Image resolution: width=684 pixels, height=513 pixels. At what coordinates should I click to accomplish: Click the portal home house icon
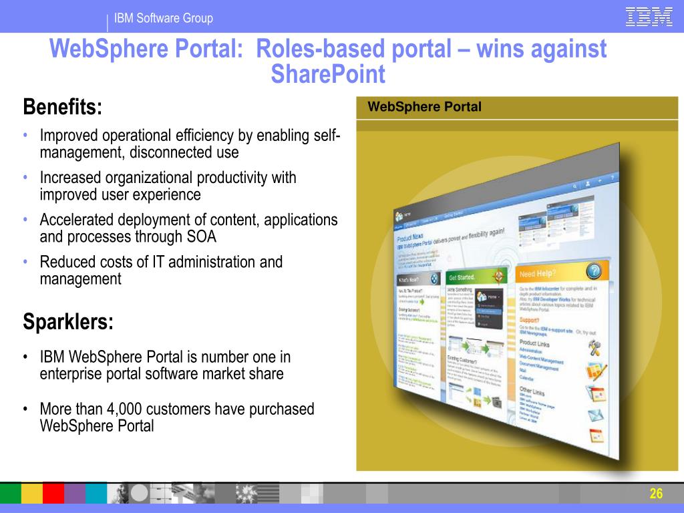(x=399, y=216)
